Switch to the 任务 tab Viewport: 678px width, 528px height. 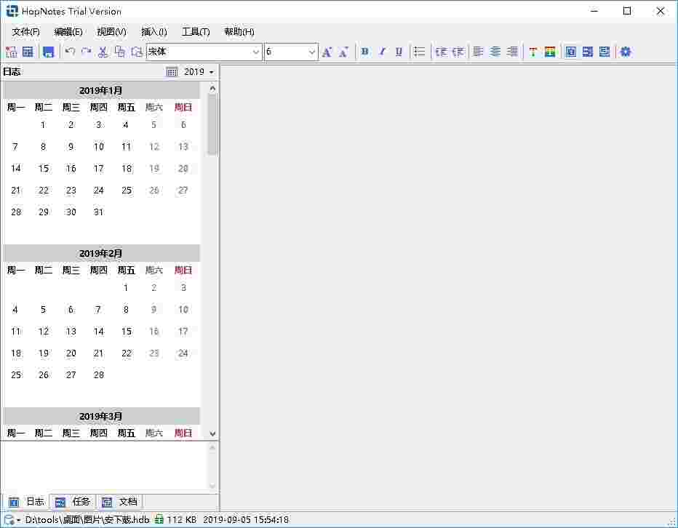click(x=73, y=501)
